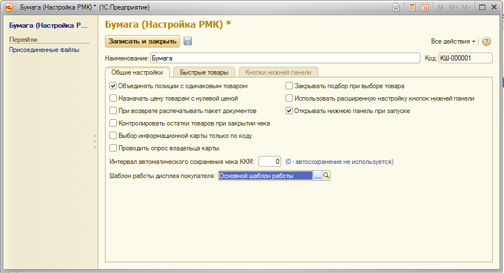
Task: Click the save (floppy disk) icon
Action: [188, 41]
